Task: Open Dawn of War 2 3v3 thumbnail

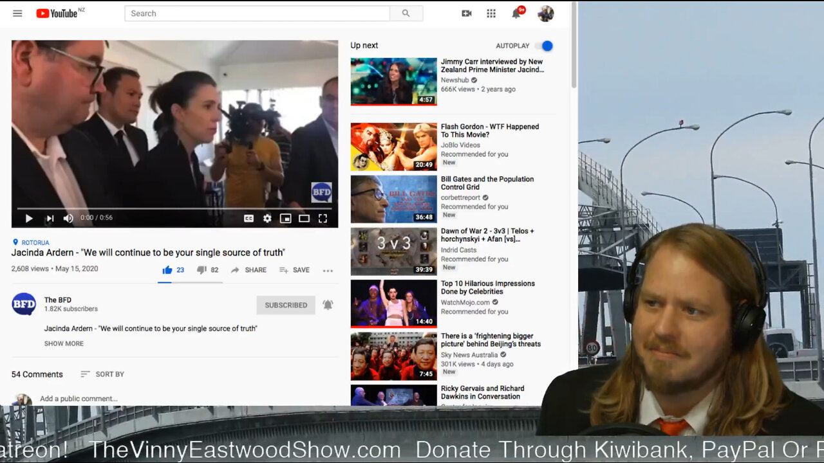Action: click(393, 251)
